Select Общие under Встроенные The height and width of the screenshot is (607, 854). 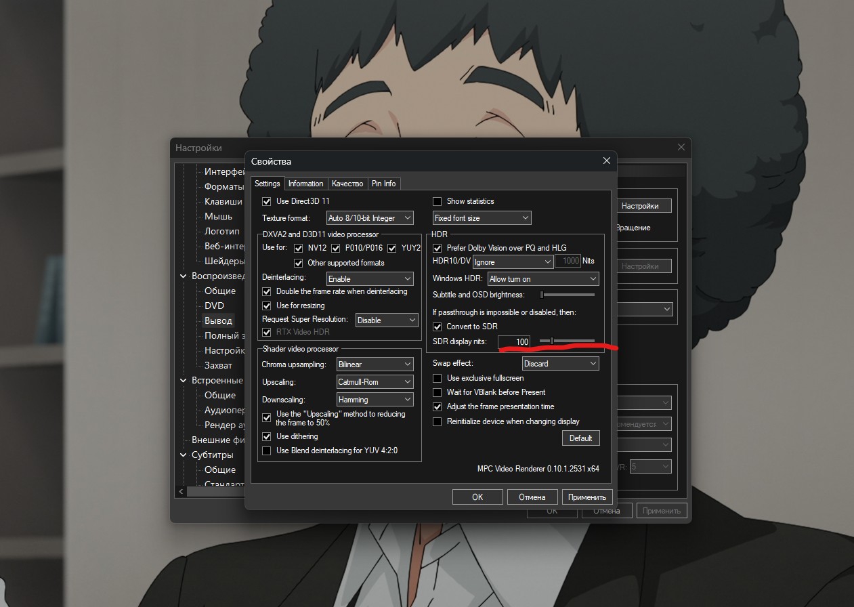[x=220, y=395]
